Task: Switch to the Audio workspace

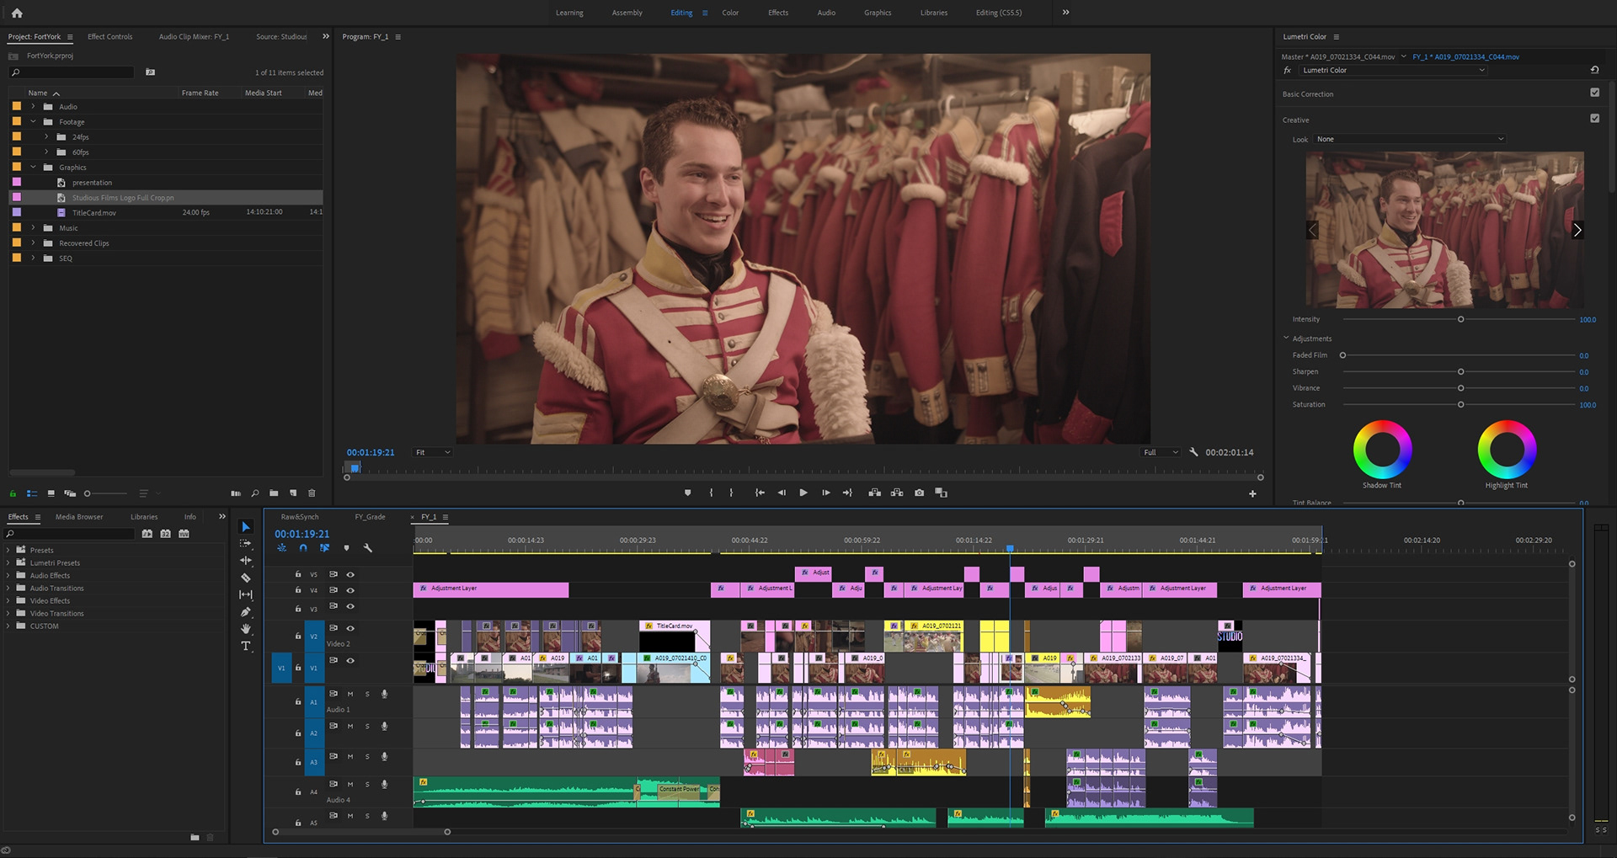Action: coord(826,13)
